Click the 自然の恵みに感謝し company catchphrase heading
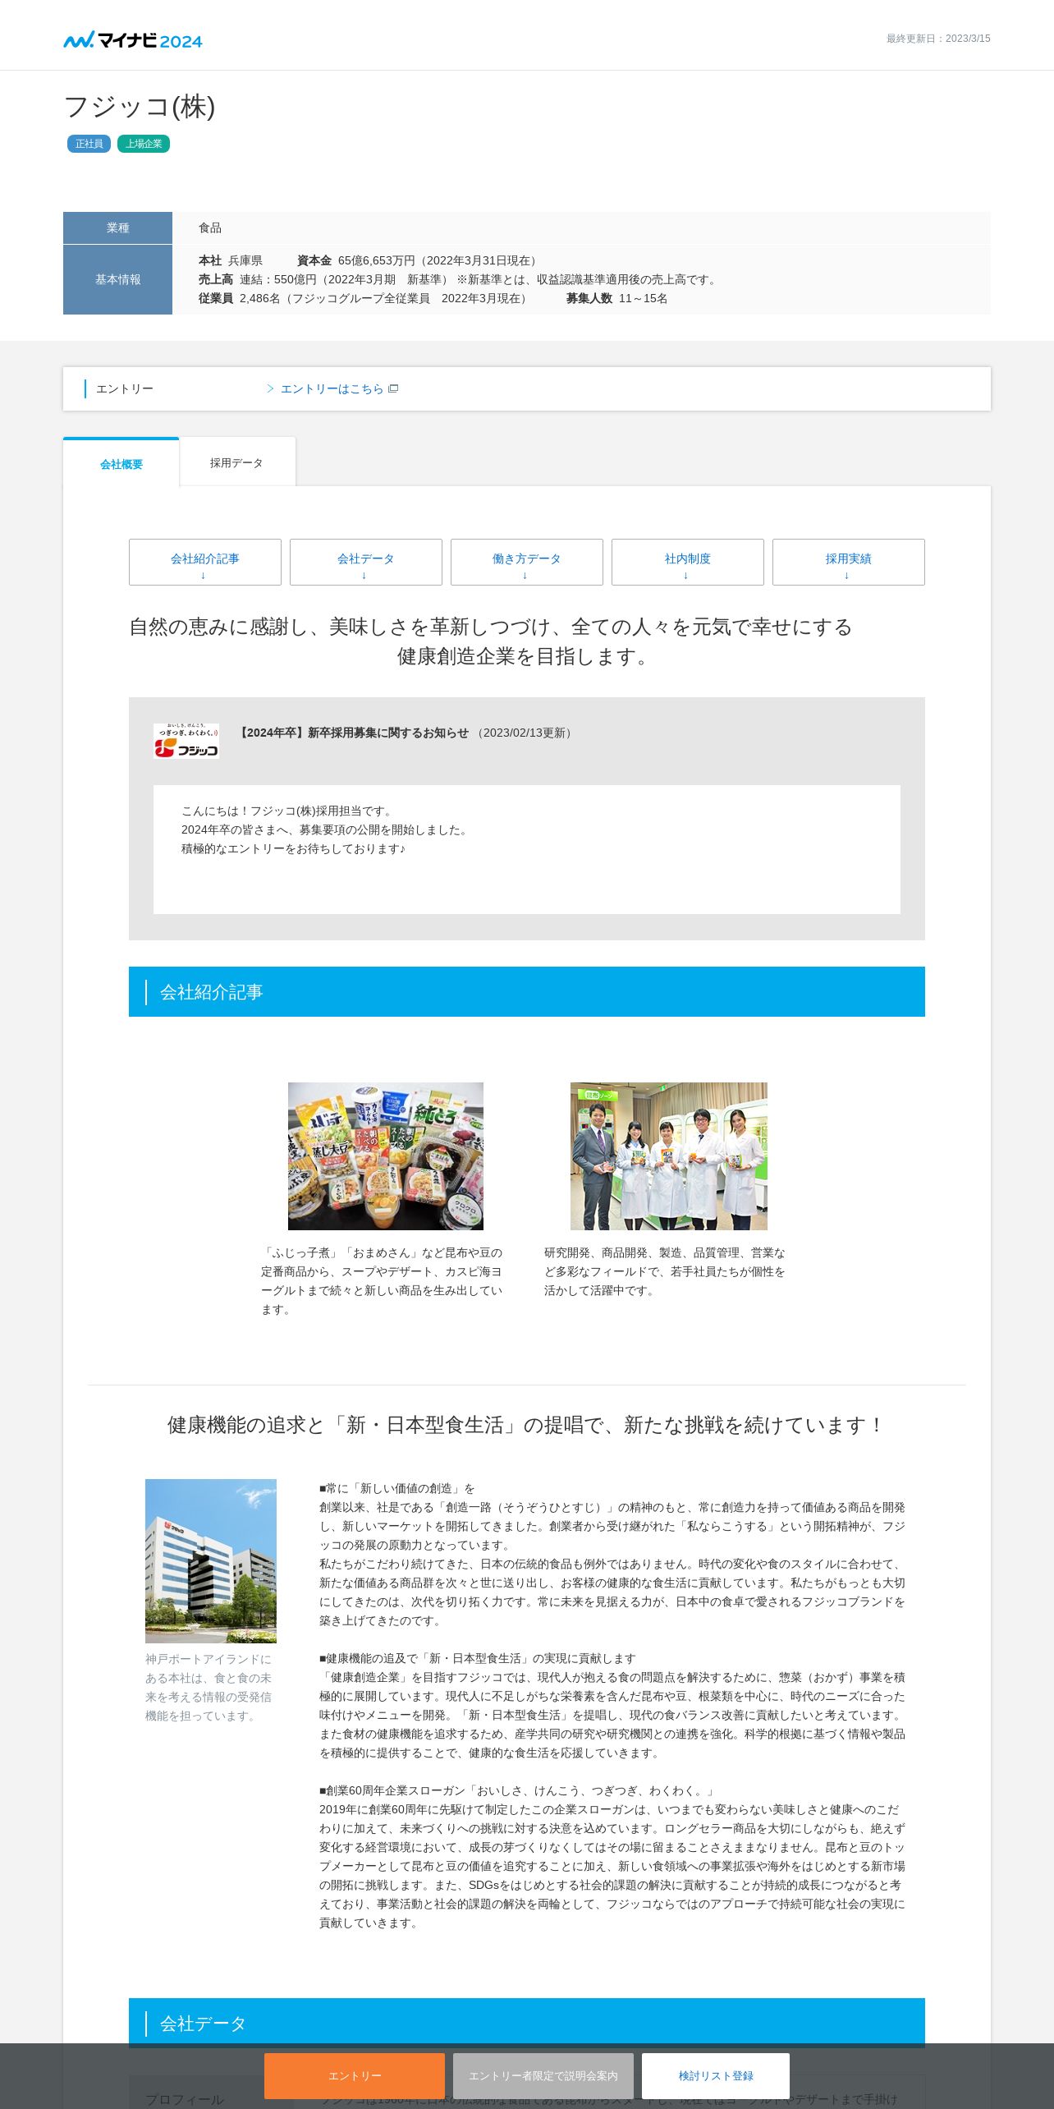The height and width of the screenshot is (2109, 1054). [x=491, y=641]
